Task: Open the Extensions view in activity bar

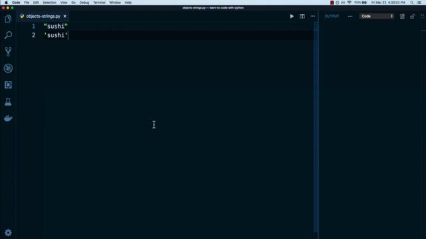Action: (x=8, y=85)
